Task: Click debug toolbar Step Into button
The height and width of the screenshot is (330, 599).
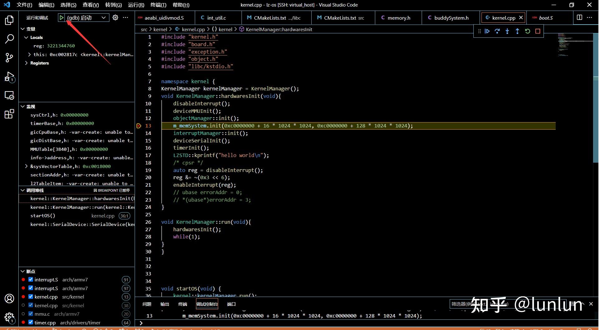Action: pyautogui.click(x=507, y=31)
